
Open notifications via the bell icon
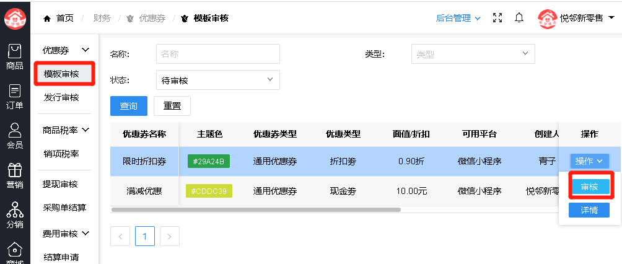(519, 18)
